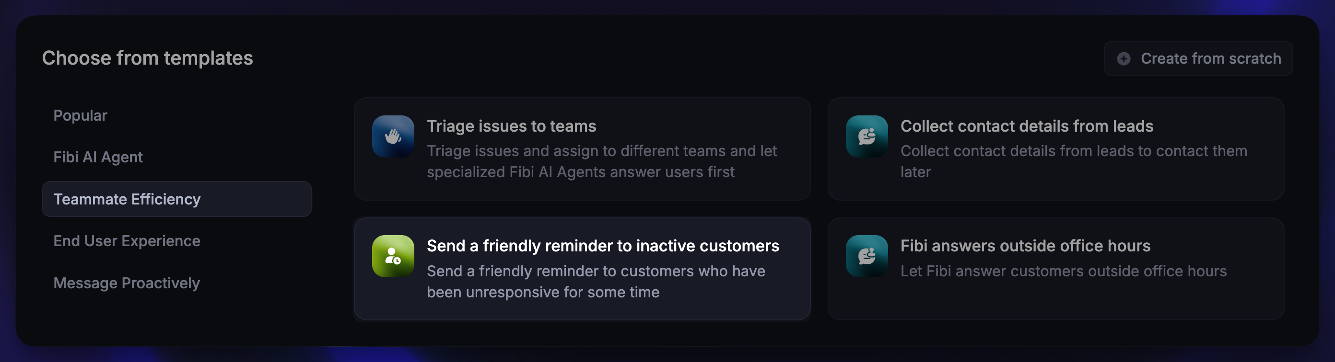This screenshot has width=1335, height=362.
Task: Go to End User Experience templates
Action: [x=127, y=241]
